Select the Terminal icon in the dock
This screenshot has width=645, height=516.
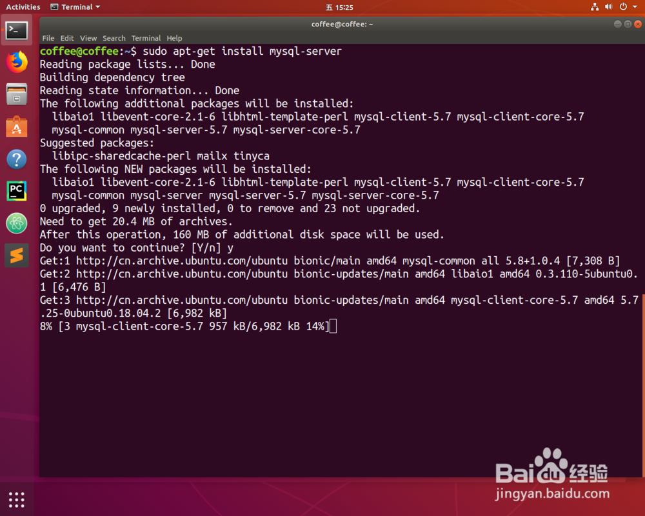tap(16, 30)
